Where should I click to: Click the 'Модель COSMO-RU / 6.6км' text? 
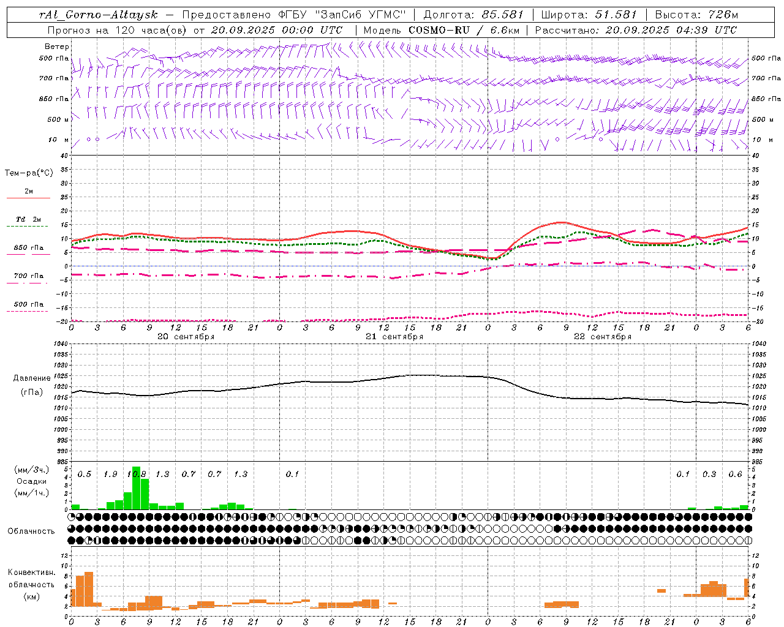(440, 30)
